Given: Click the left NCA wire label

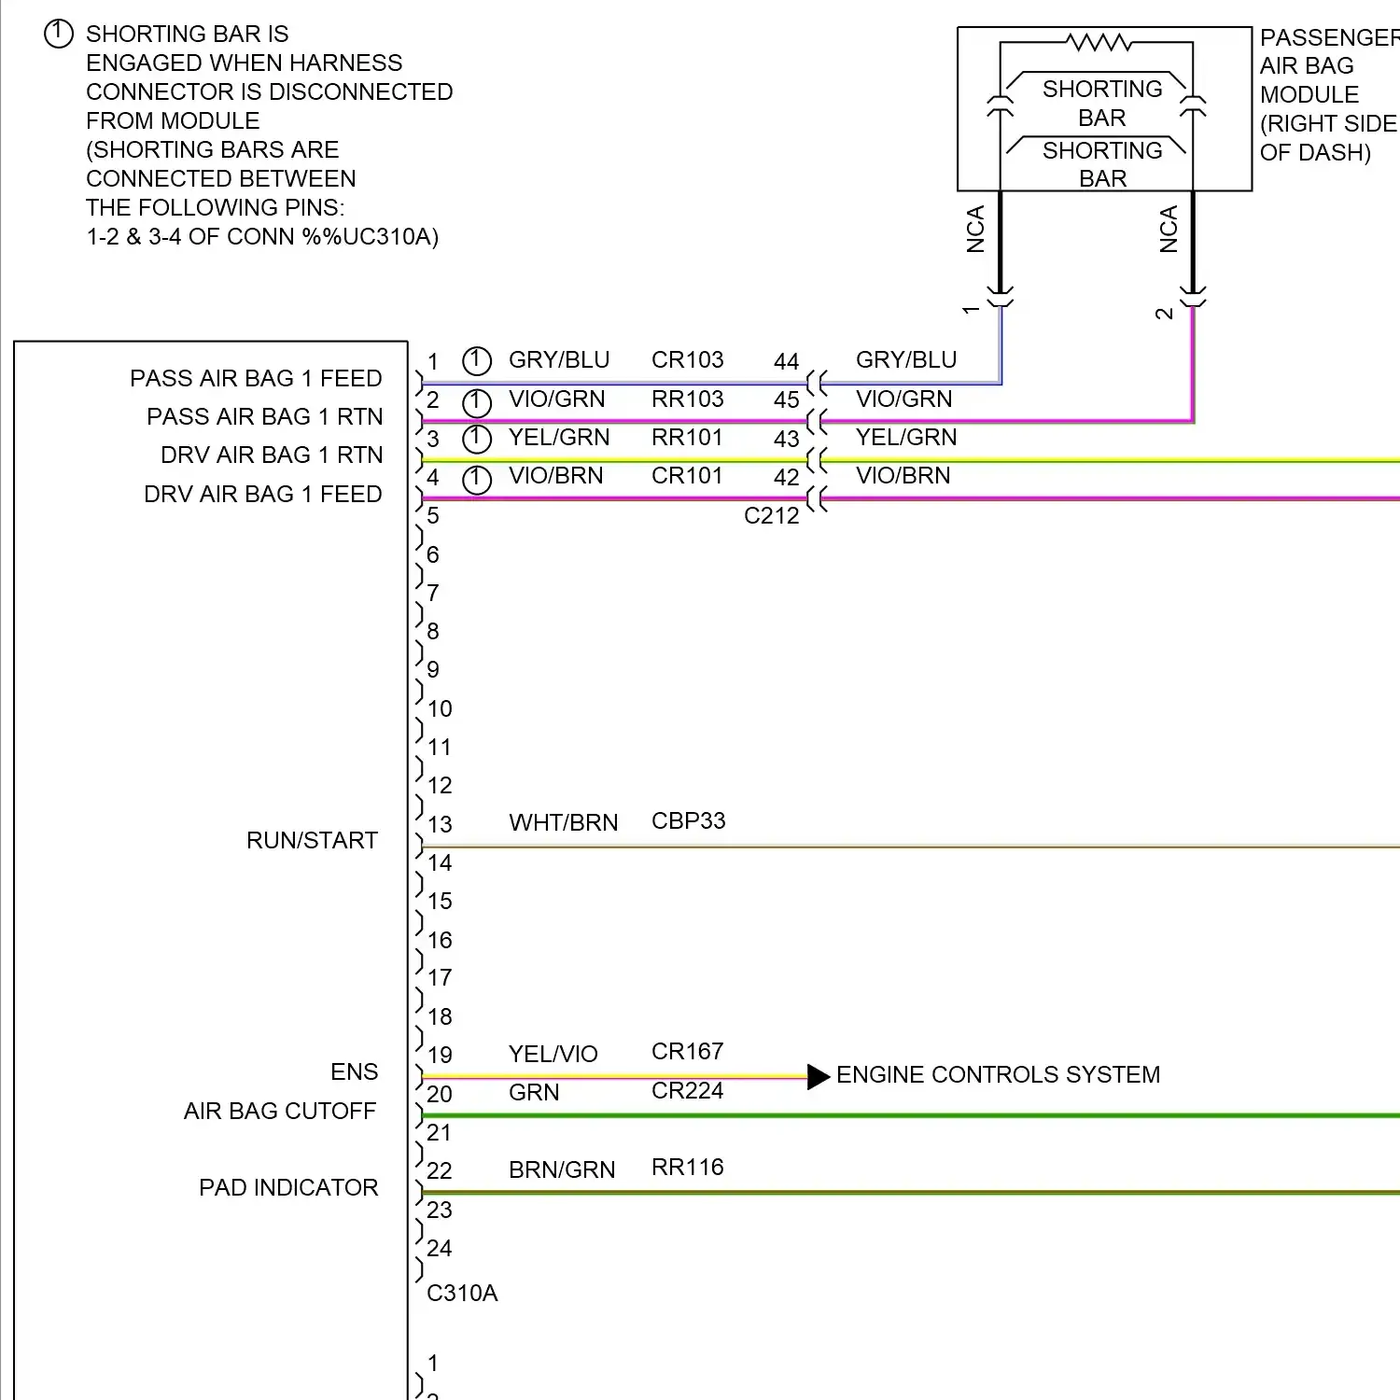Looking at the screenshot, I should point(975,230).
